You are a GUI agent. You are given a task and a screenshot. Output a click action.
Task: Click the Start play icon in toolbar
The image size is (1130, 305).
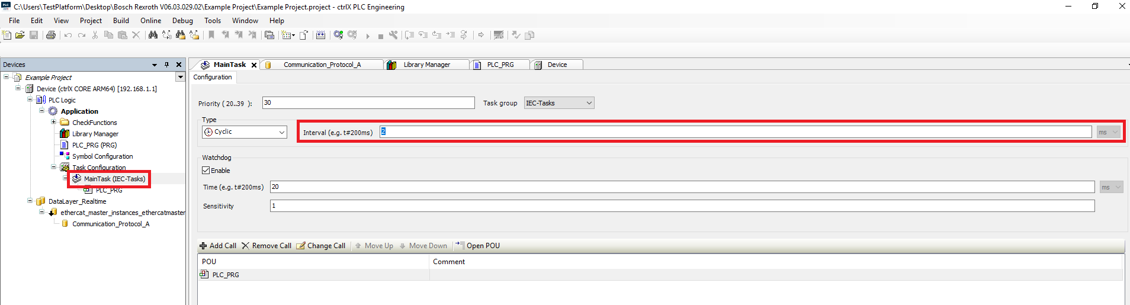pyautogui.click(x=368, y=36)
